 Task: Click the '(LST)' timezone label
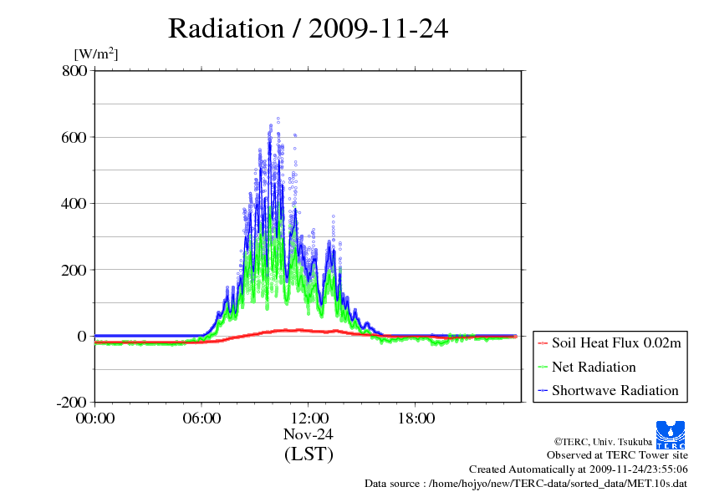309,454
